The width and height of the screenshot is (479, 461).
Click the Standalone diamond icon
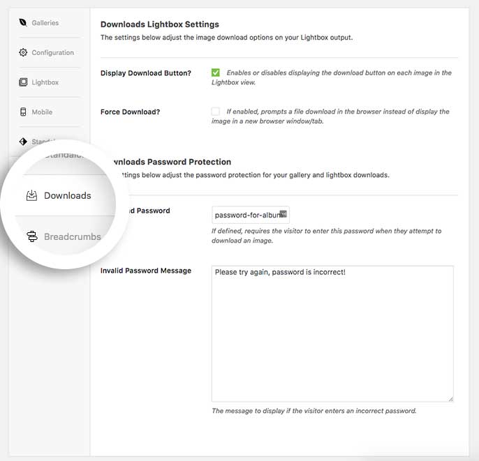coord(23,142)
